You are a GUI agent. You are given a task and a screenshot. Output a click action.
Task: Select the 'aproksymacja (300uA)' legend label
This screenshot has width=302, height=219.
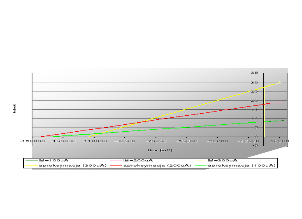point(72,165)
